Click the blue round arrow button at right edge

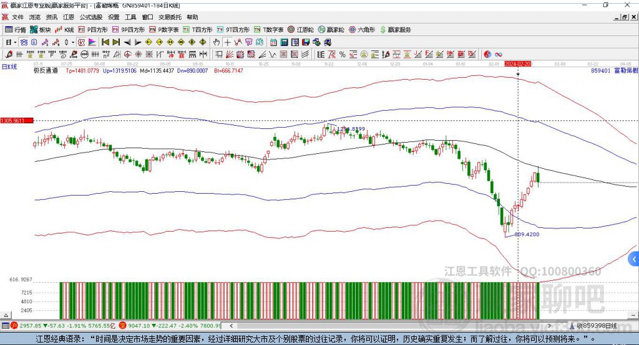pos(634,258)
